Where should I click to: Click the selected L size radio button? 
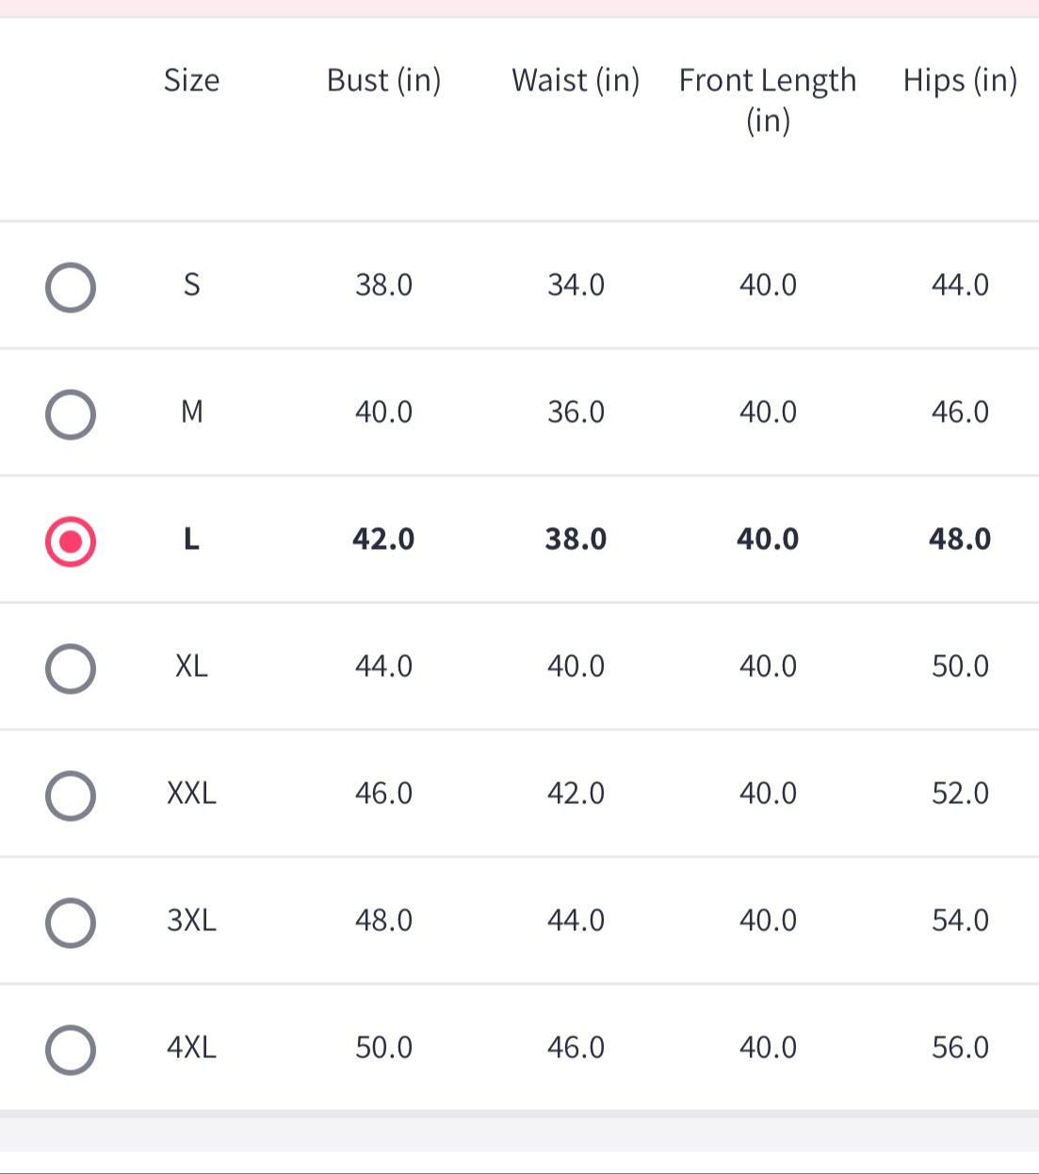click(x=71, y=541)
